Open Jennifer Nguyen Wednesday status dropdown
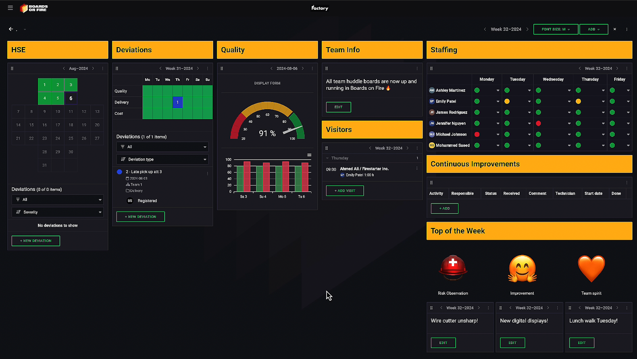 569,124
